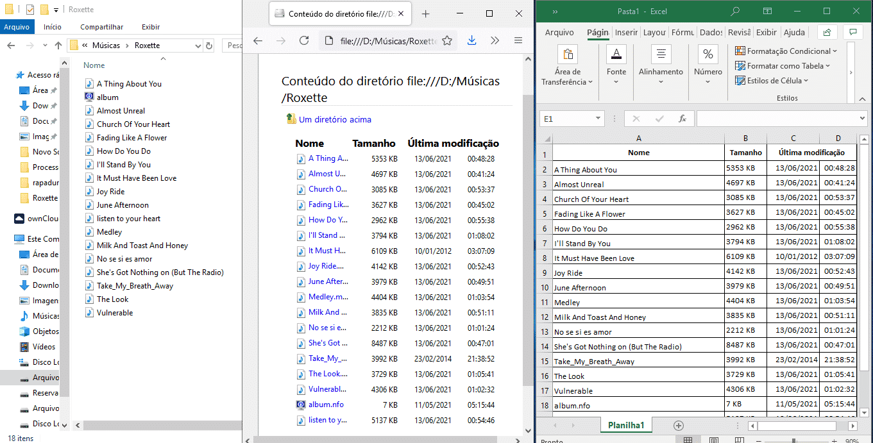Open the Início tab in File Explorer
Viewport: 873px width, 443px height.
(53, 27)
